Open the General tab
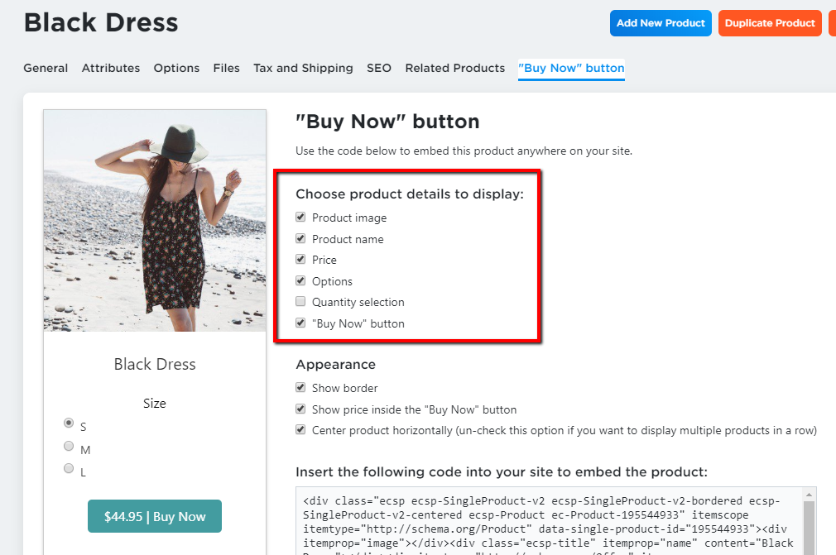This screenshot has width=836, height=555. (46, 68)
